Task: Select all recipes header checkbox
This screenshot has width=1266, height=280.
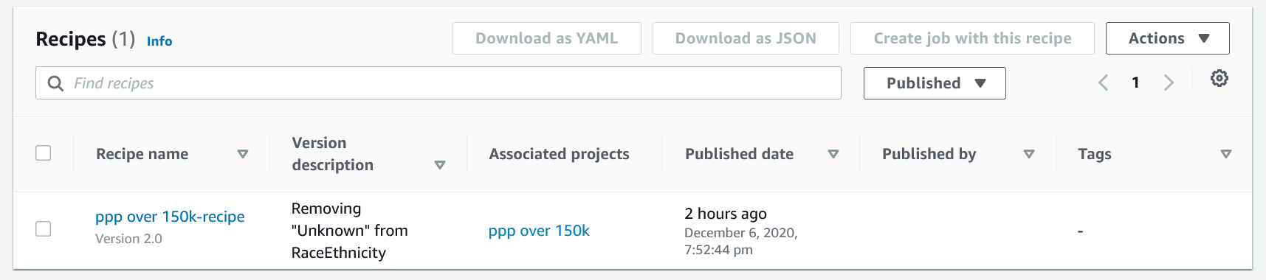Action: click(44, 153)
